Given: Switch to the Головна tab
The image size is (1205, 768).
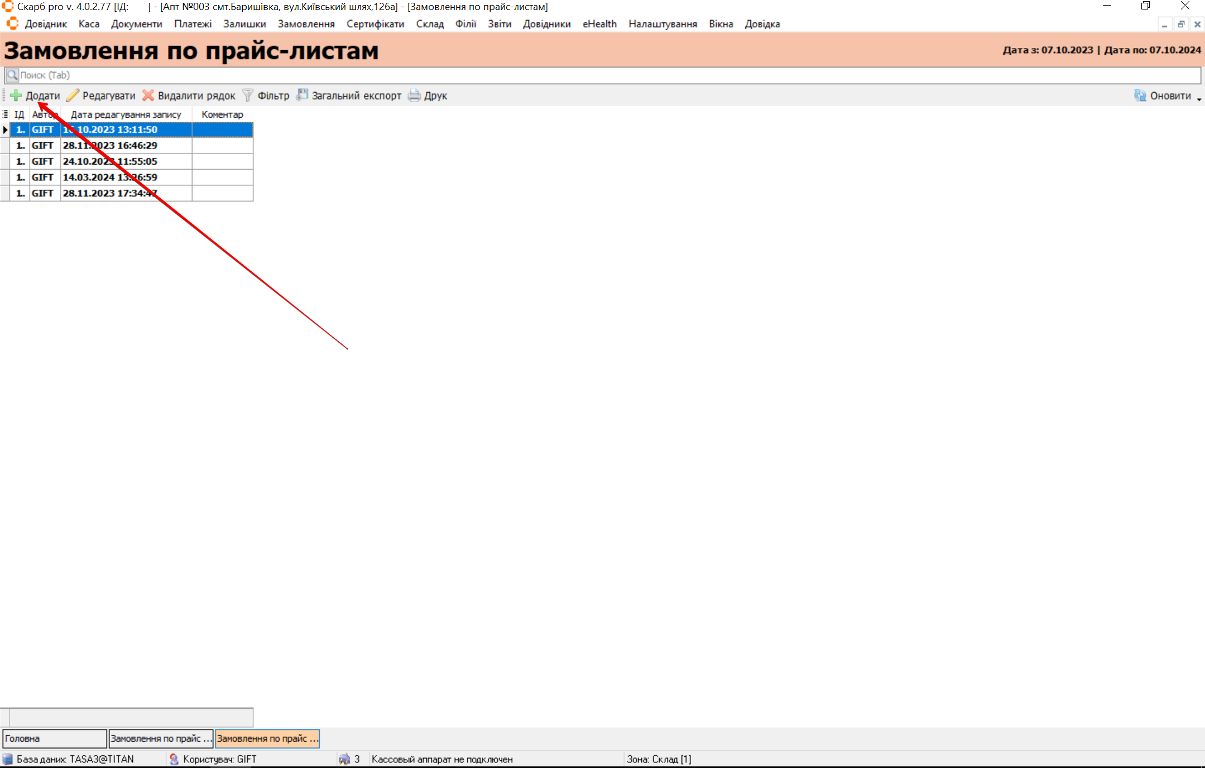Looking at the screenshot, I should [x=54, y=738].
